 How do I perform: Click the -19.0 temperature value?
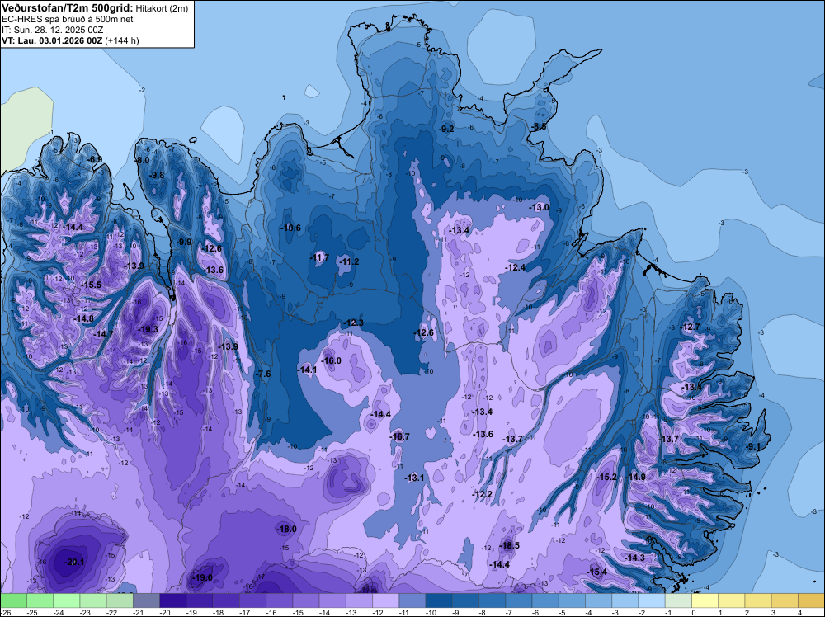pos(202,577)
